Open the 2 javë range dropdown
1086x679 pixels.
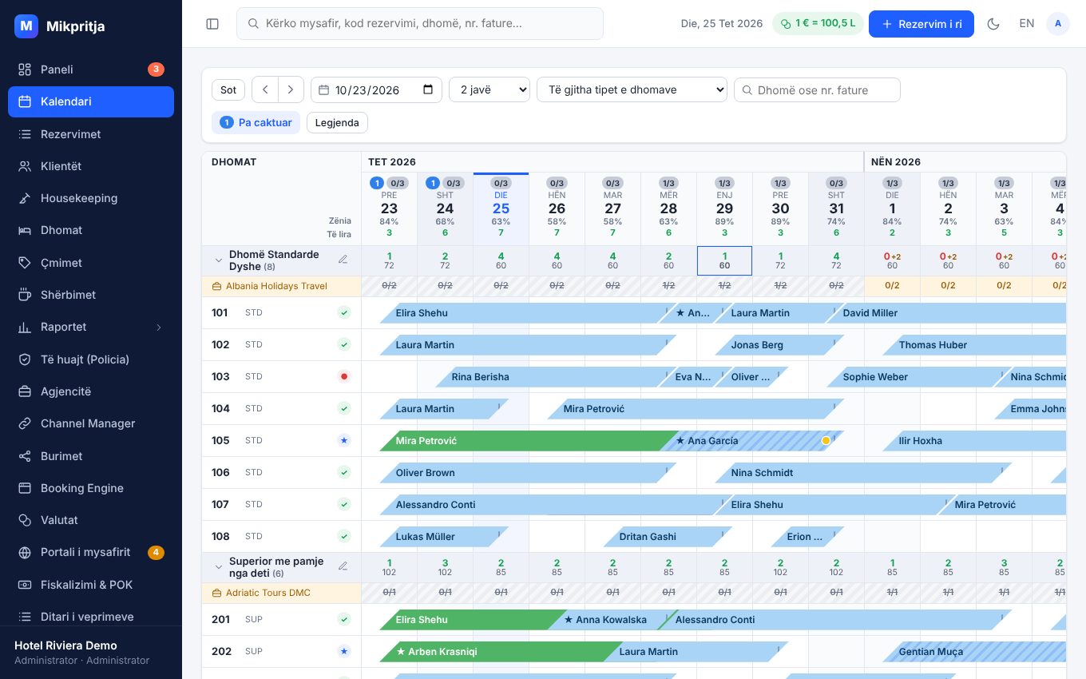pyautogui.click(x=489, y=89)
